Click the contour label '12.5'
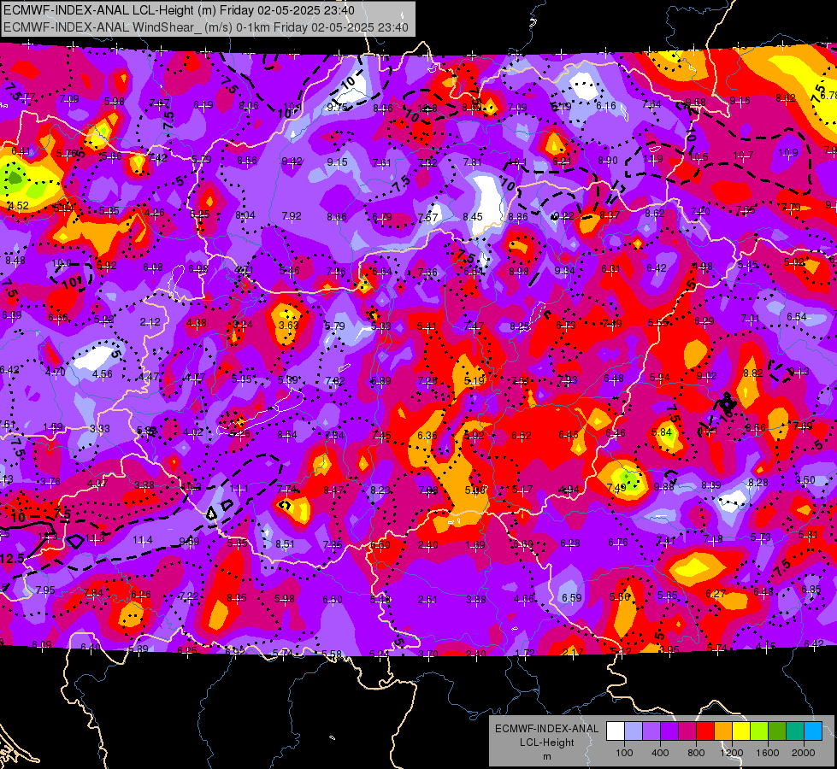 pyautogui.click(x=12, y=558)
